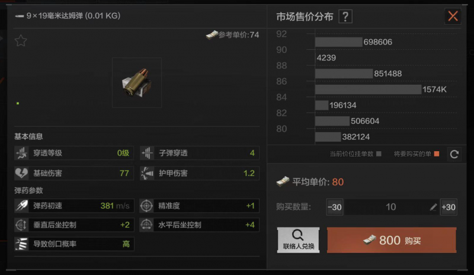Refresh the market price chart
This screenshot has width=474, height=275.
(454, 154)
